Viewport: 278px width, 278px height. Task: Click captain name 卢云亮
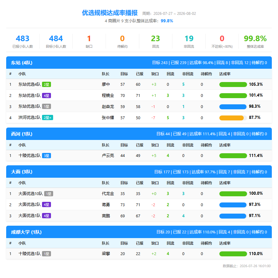(108, 156)
